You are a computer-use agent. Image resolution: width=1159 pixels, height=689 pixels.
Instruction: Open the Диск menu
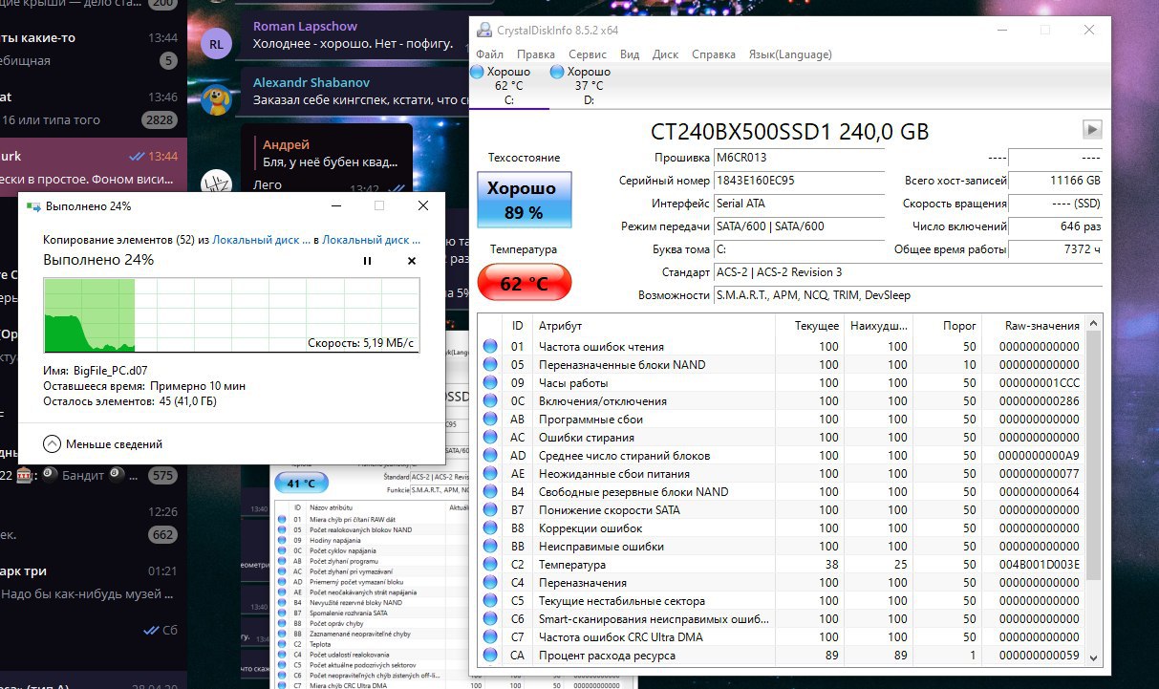point(666,54)
